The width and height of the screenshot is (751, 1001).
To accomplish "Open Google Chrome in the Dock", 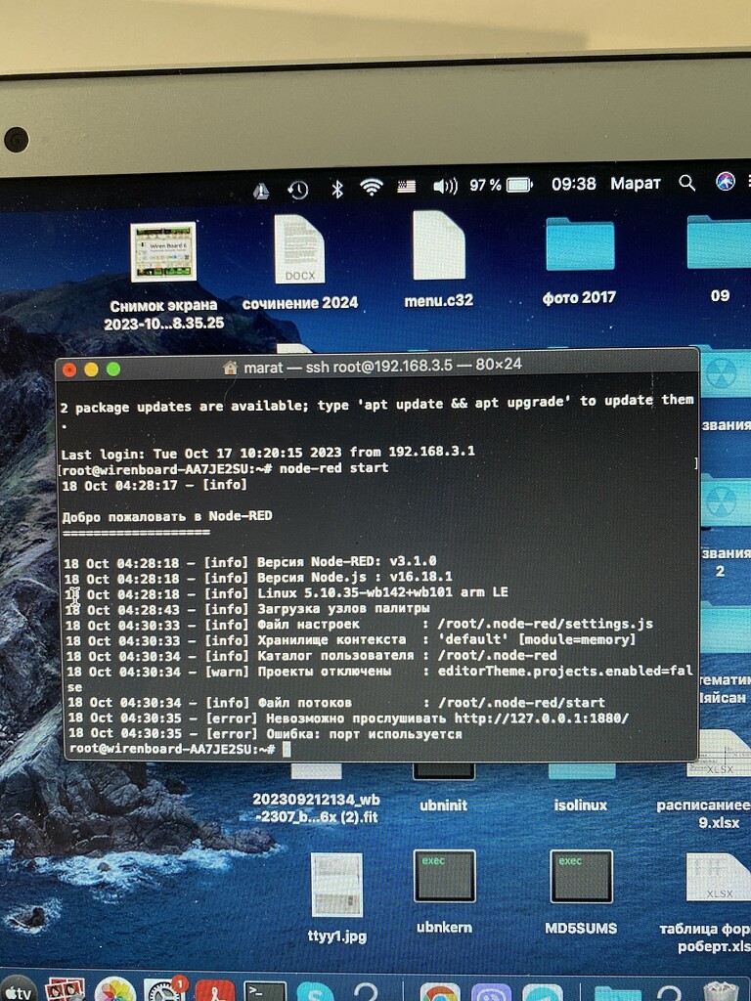I will [x=440, y=991].
